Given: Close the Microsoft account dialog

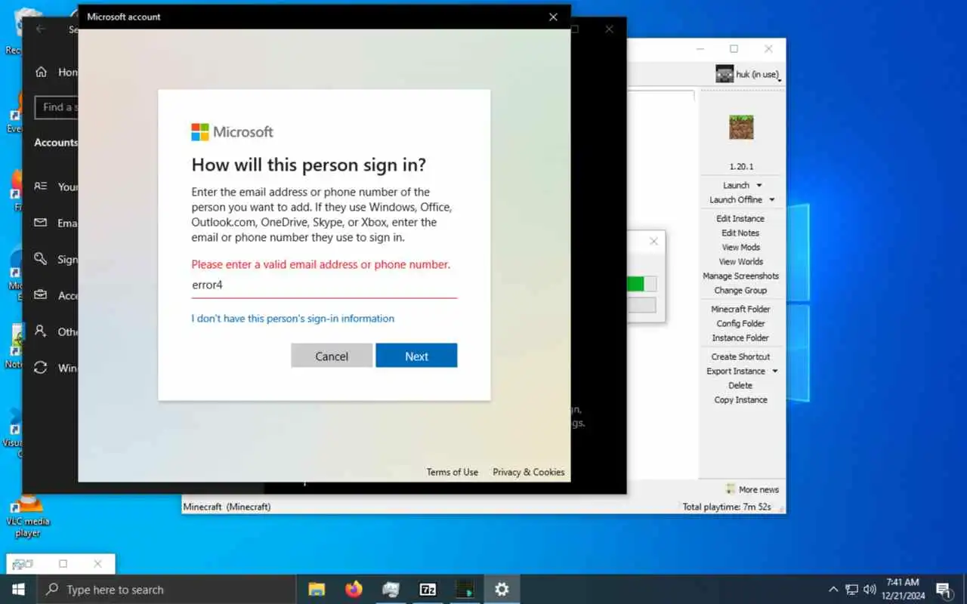Looking at the screenshot, I should [553, 17].
